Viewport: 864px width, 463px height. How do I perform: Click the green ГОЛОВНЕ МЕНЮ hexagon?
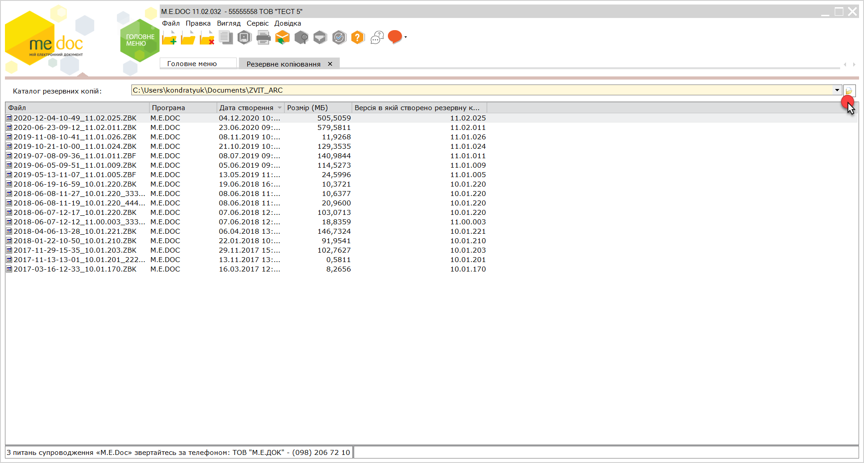140,40
